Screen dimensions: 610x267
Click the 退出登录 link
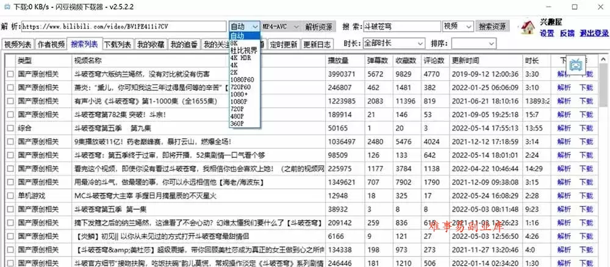click(x=594, y=34)
